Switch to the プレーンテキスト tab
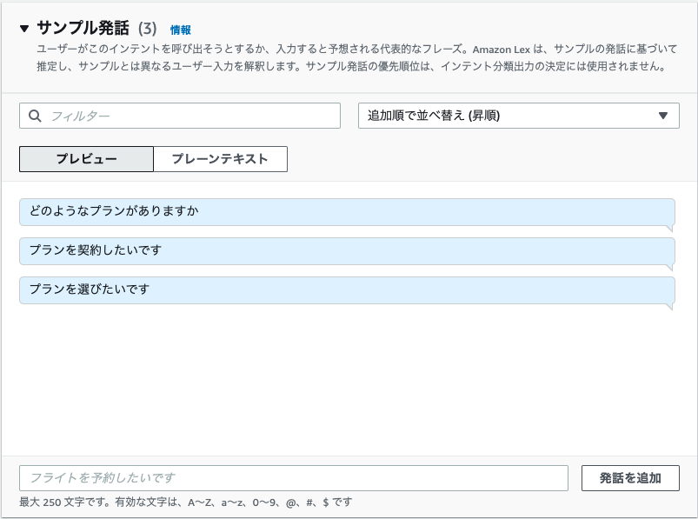 click(220, 159)
